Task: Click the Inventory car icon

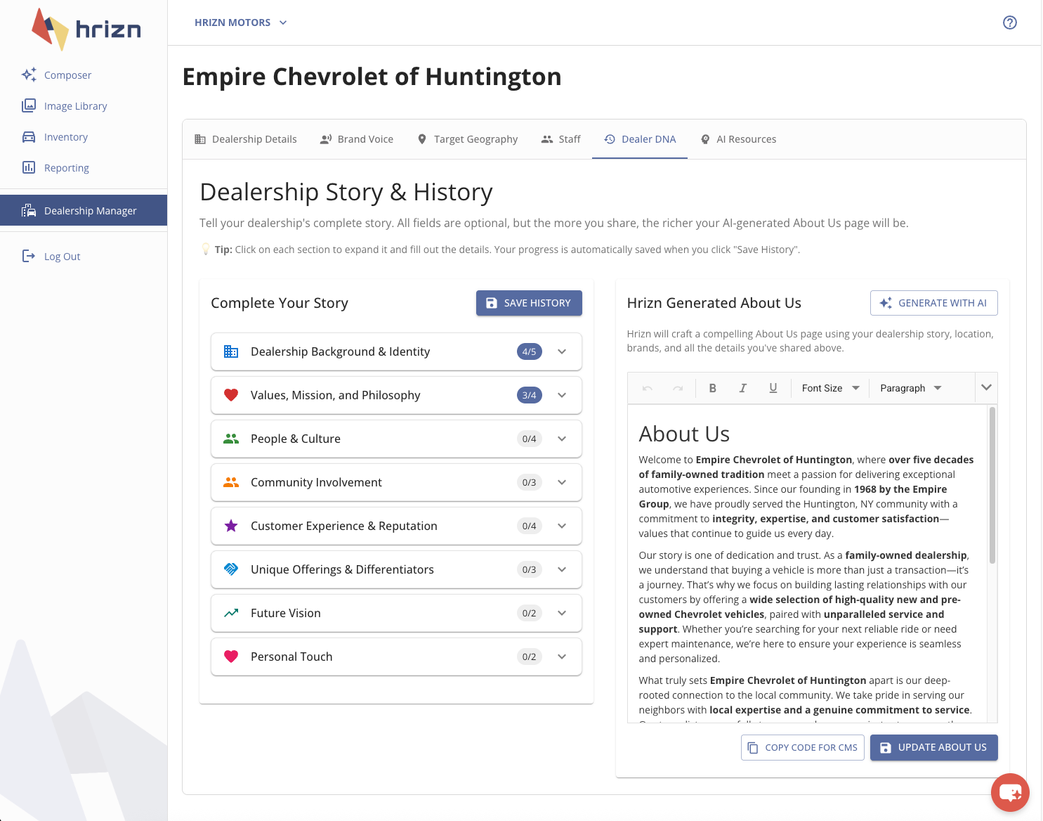Action: pyautogui.click(x=29, y=136)
